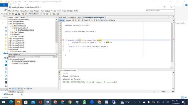Toggle Show Inner Classes filter in Navigator

point(21,89)
